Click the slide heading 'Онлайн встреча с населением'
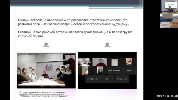The image size is (178, 100). 74,22
